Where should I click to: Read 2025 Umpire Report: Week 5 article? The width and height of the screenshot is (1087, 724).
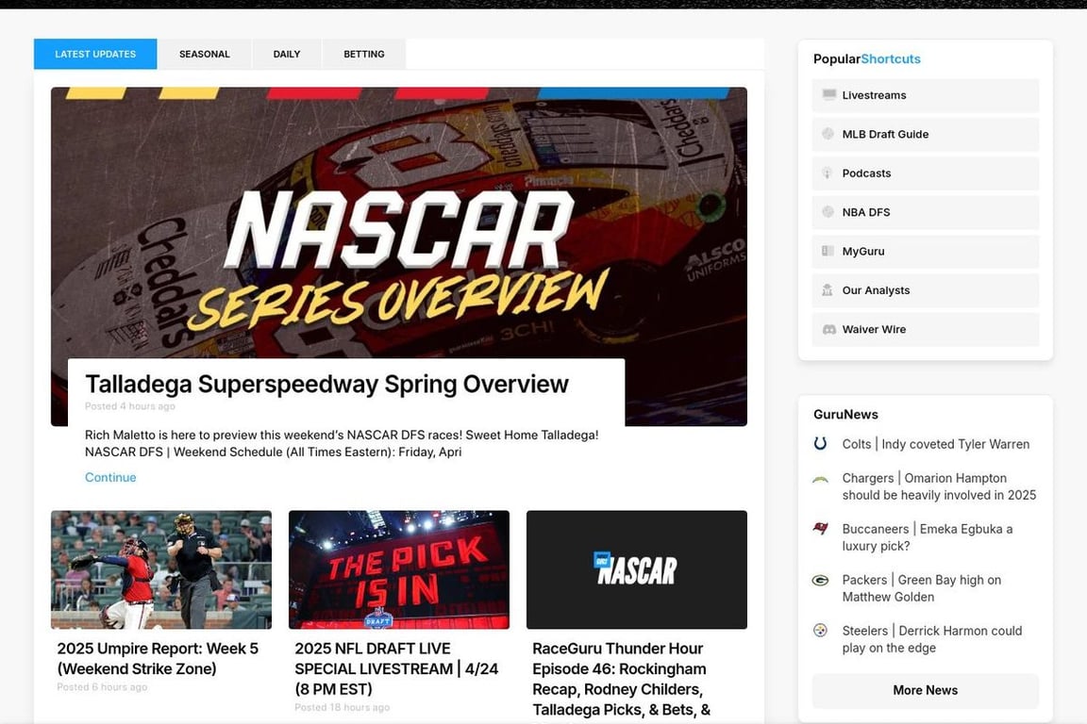(158, 658)
